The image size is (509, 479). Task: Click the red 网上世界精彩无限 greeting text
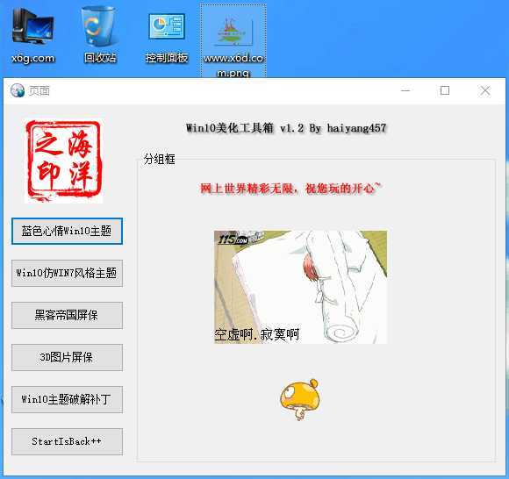290,189
